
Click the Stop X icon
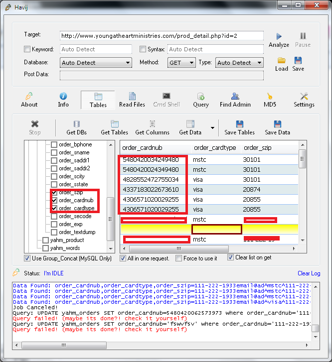35,124
